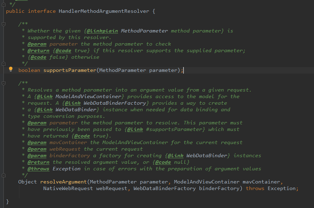Viewport: 314px width, 208px height.
Task: Click the words 'type conversion purposes.'
Action: coord(66,116)
